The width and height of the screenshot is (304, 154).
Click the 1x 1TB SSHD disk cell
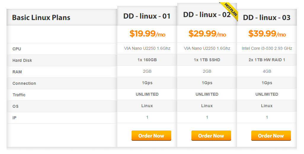(x=207, y=60)
